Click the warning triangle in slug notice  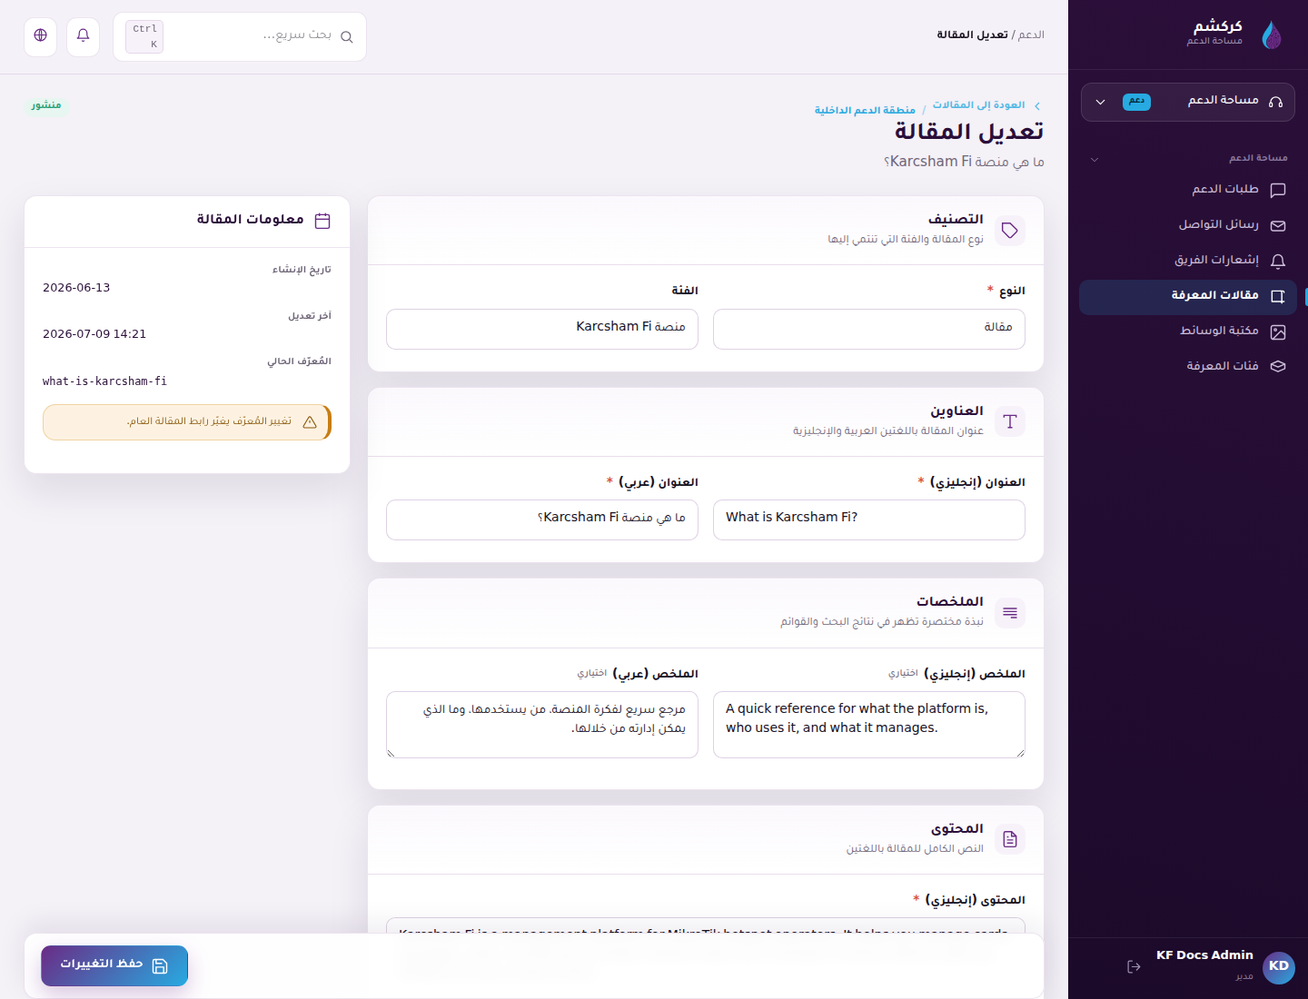click(310, 422)
